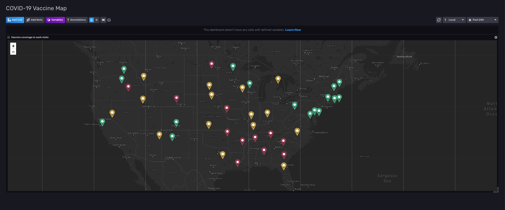Click the drag handle beside the cell title
This screenshot has width=505, height=210.
9,38
